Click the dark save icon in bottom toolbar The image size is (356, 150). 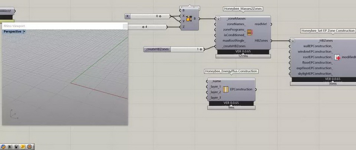[16, 147]
